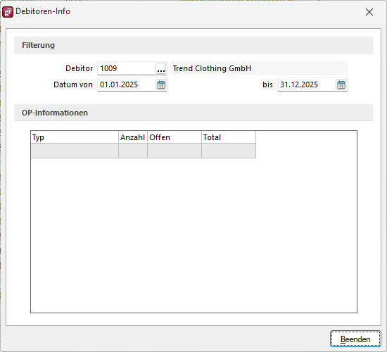Select the empty Offen cell in first row
Screen dimensions: 387x352
(175, 151)
